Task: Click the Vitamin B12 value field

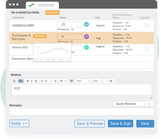Action: 77,48
